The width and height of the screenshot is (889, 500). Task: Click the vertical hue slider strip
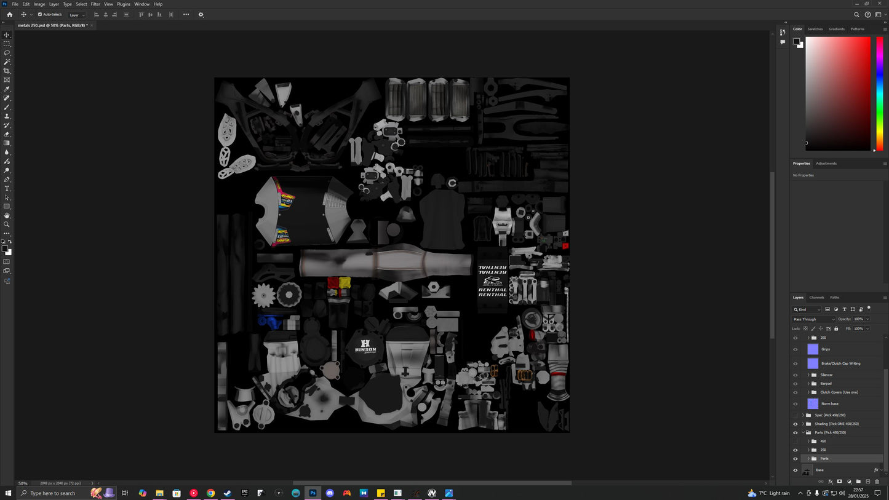click(x=880, y=92)
